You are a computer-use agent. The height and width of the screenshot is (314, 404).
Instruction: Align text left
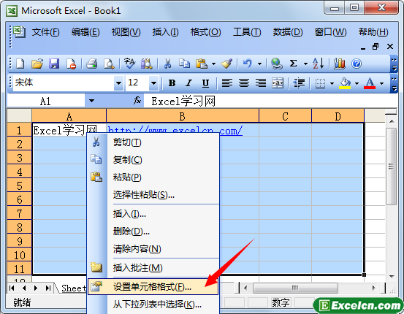tap(227, 83)
